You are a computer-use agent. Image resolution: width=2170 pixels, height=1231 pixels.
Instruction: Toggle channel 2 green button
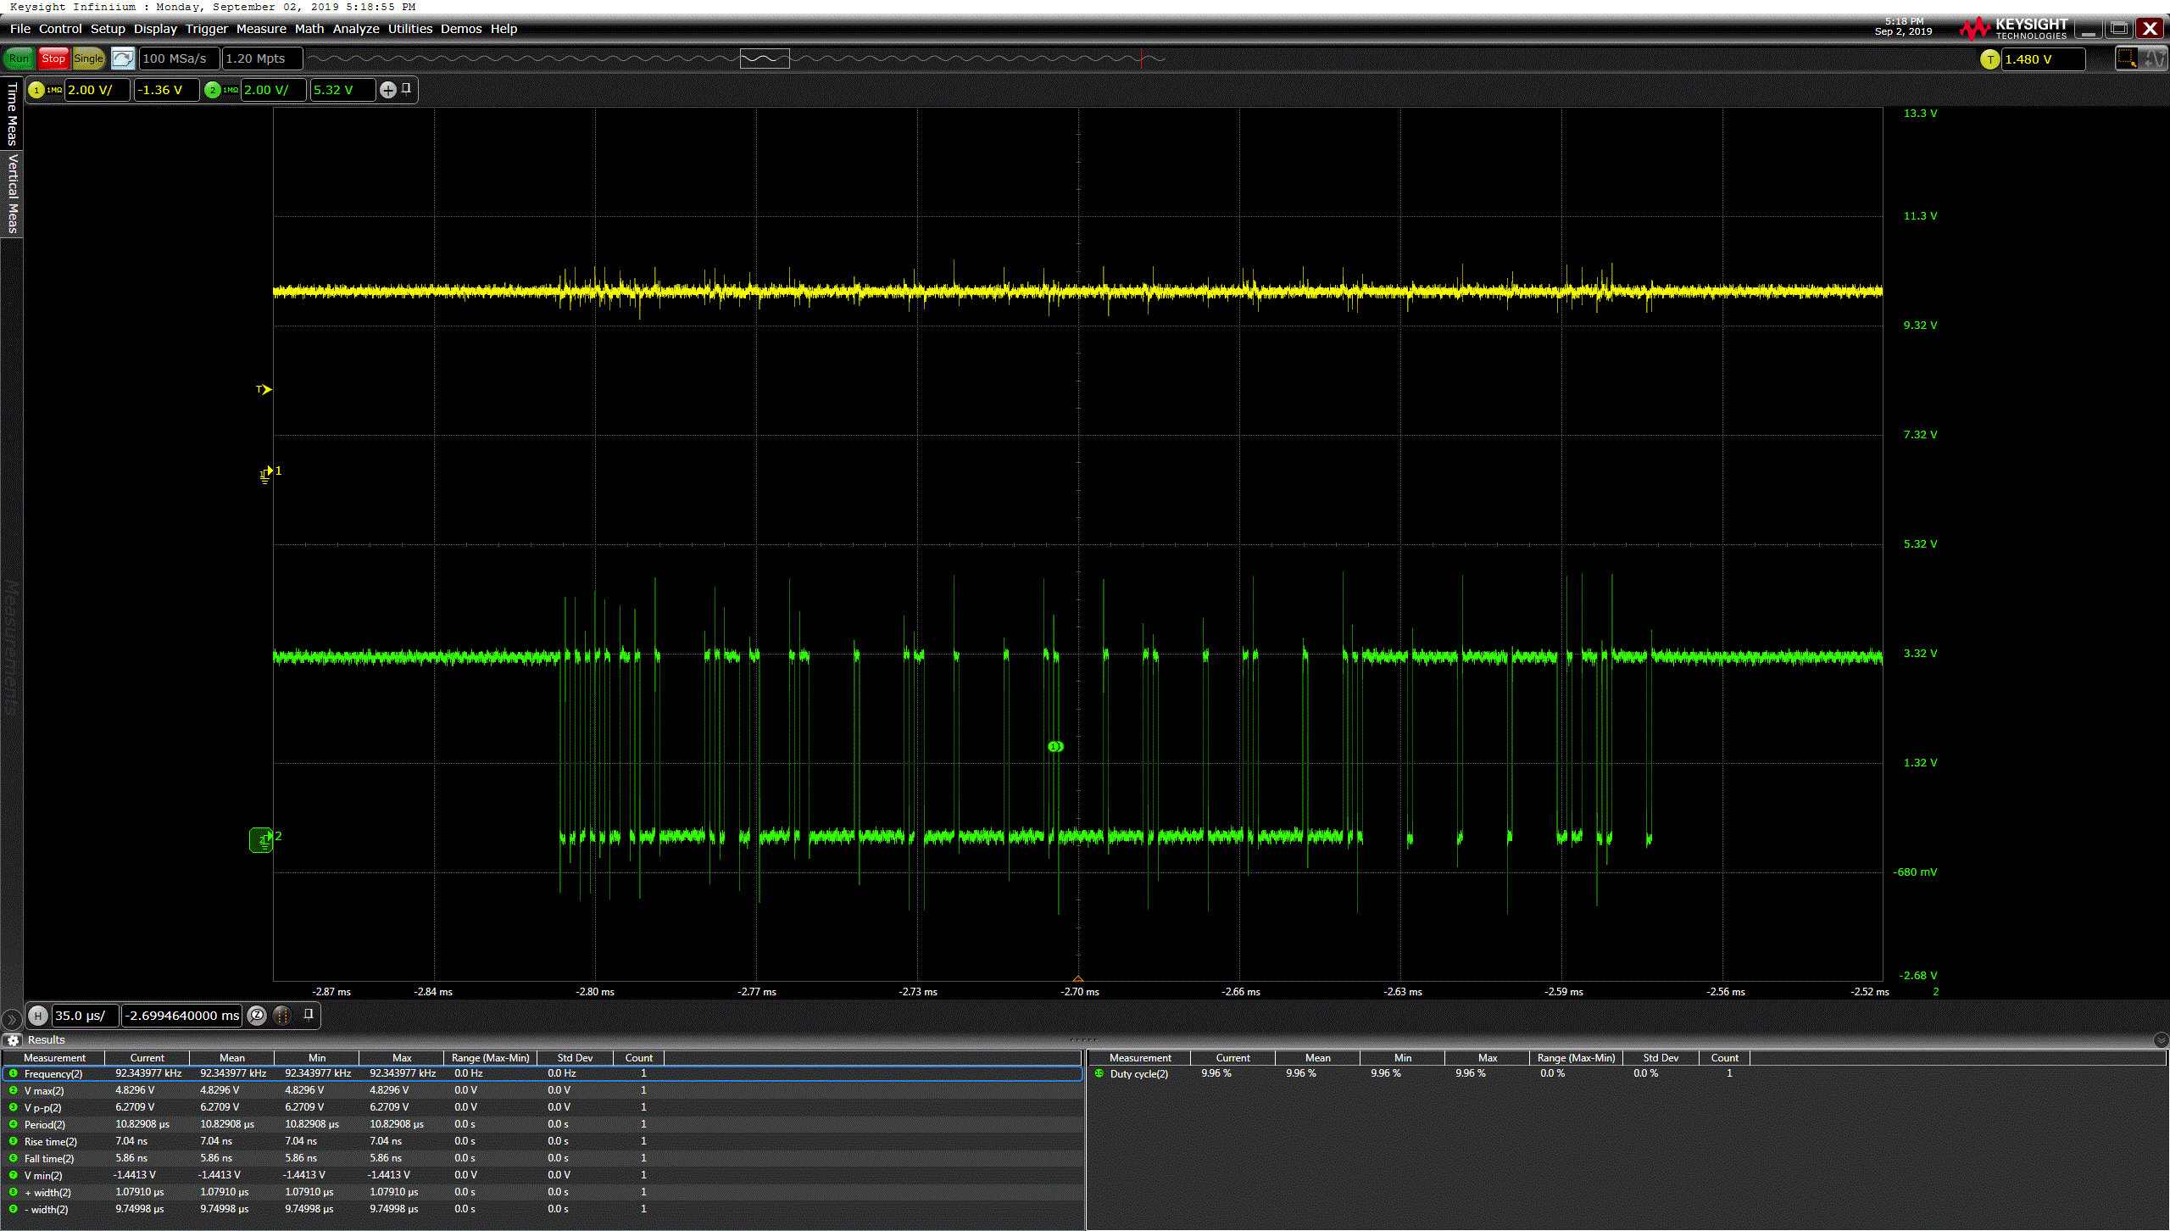pos(213,90)
